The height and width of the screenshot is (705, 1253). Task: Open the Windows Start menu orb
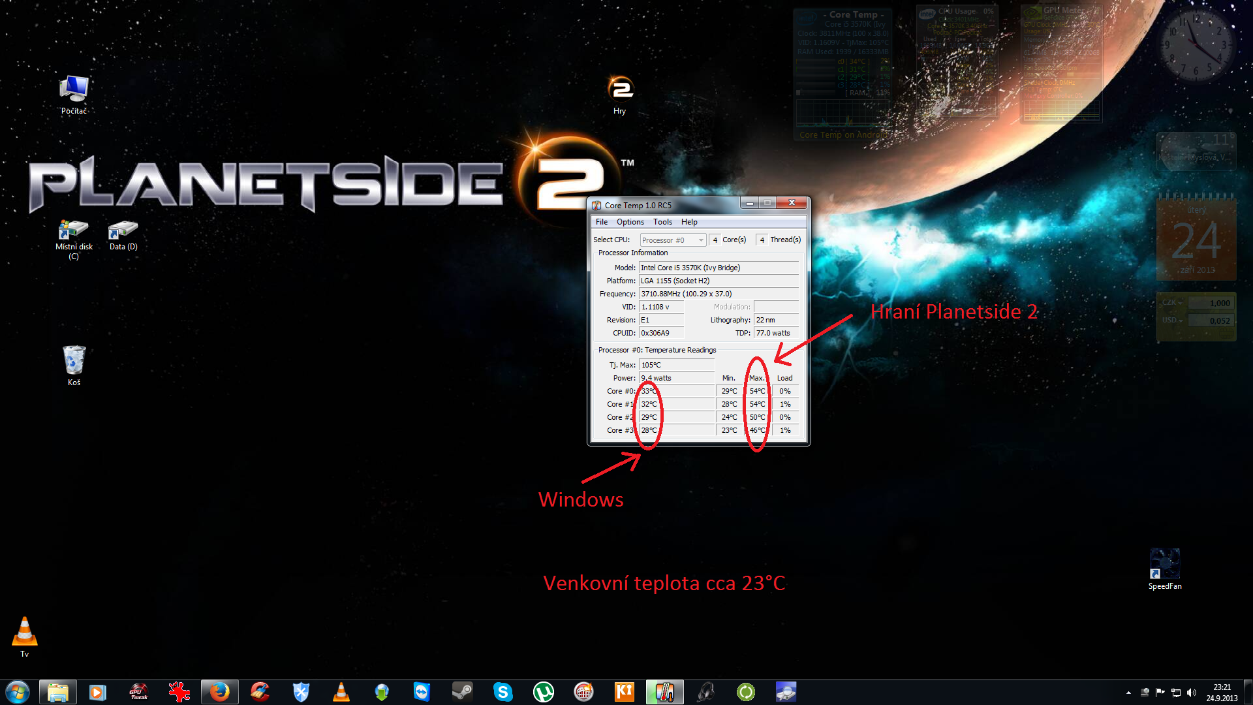(x=18, y=692)
